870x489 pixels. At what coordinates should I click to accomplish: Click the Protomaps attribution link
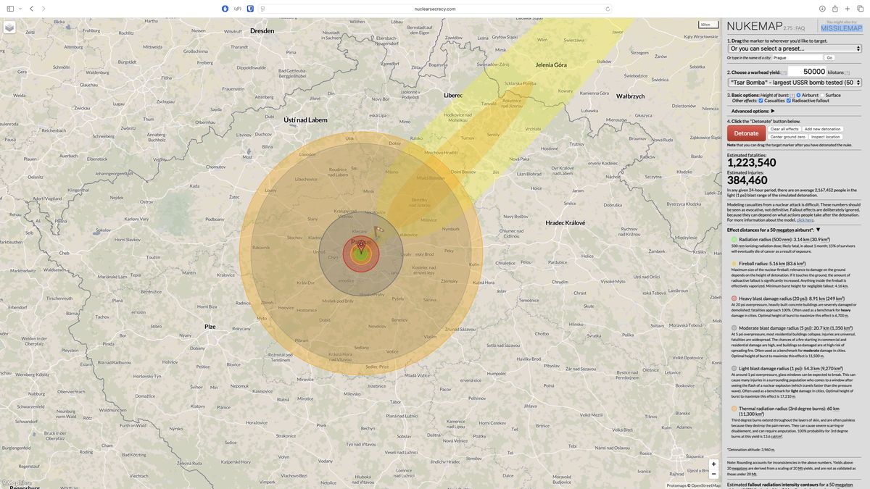pos(677,485)
